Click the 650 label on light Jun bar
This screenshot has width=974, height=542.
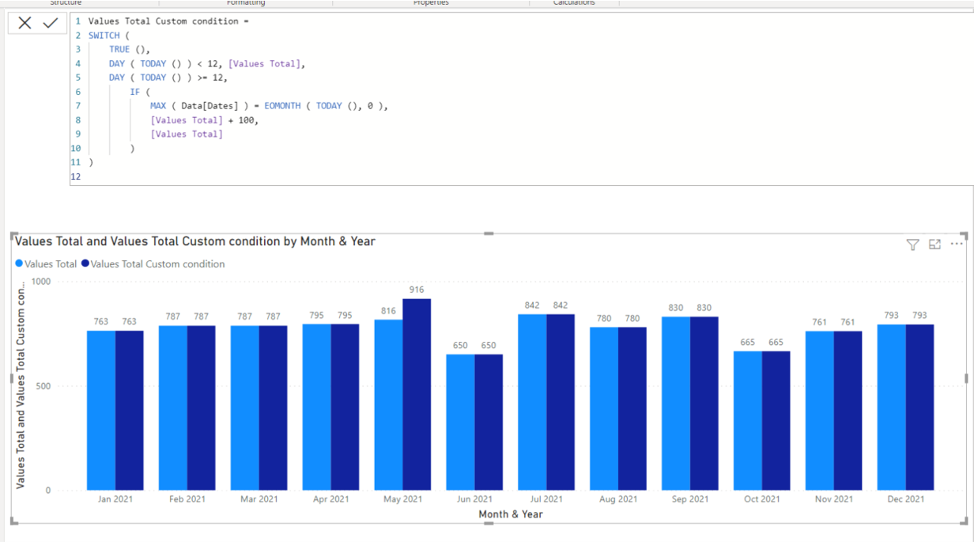click(x=460, y=346)
